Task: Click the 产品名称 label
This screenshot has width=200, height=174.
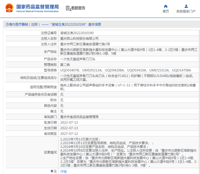Action: click(50, 59)
